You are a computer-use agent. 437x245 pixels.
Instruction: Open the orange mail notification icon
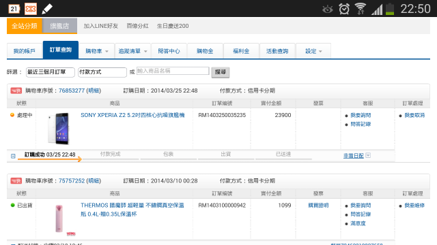31,9
